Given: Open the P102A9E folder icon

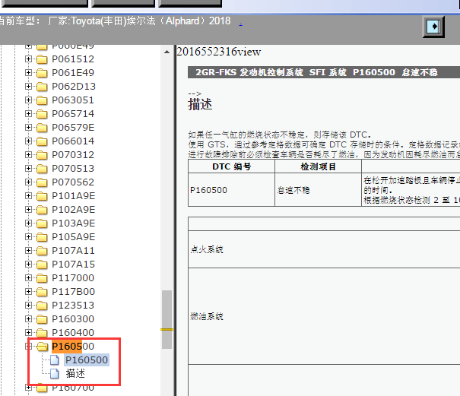Looking at the screenshot, I should pyautogui.click(x=42, y=210).
